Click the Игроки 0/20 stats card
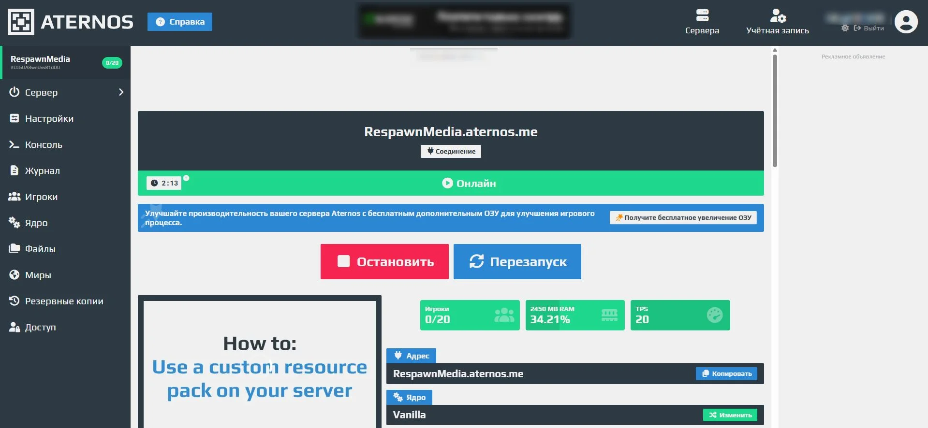This screenshot has height=428, width=928. [470, 315]
